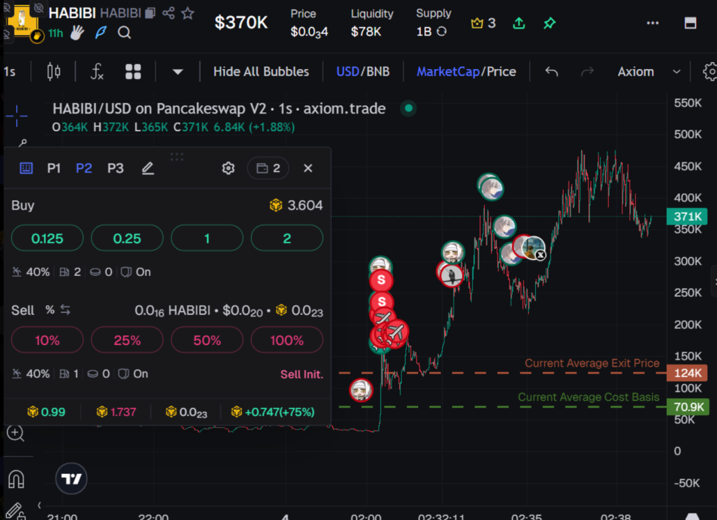Click the panel layout icon at top right
Image resolution: width=717 pixels, height=520 pixels.
690,23
